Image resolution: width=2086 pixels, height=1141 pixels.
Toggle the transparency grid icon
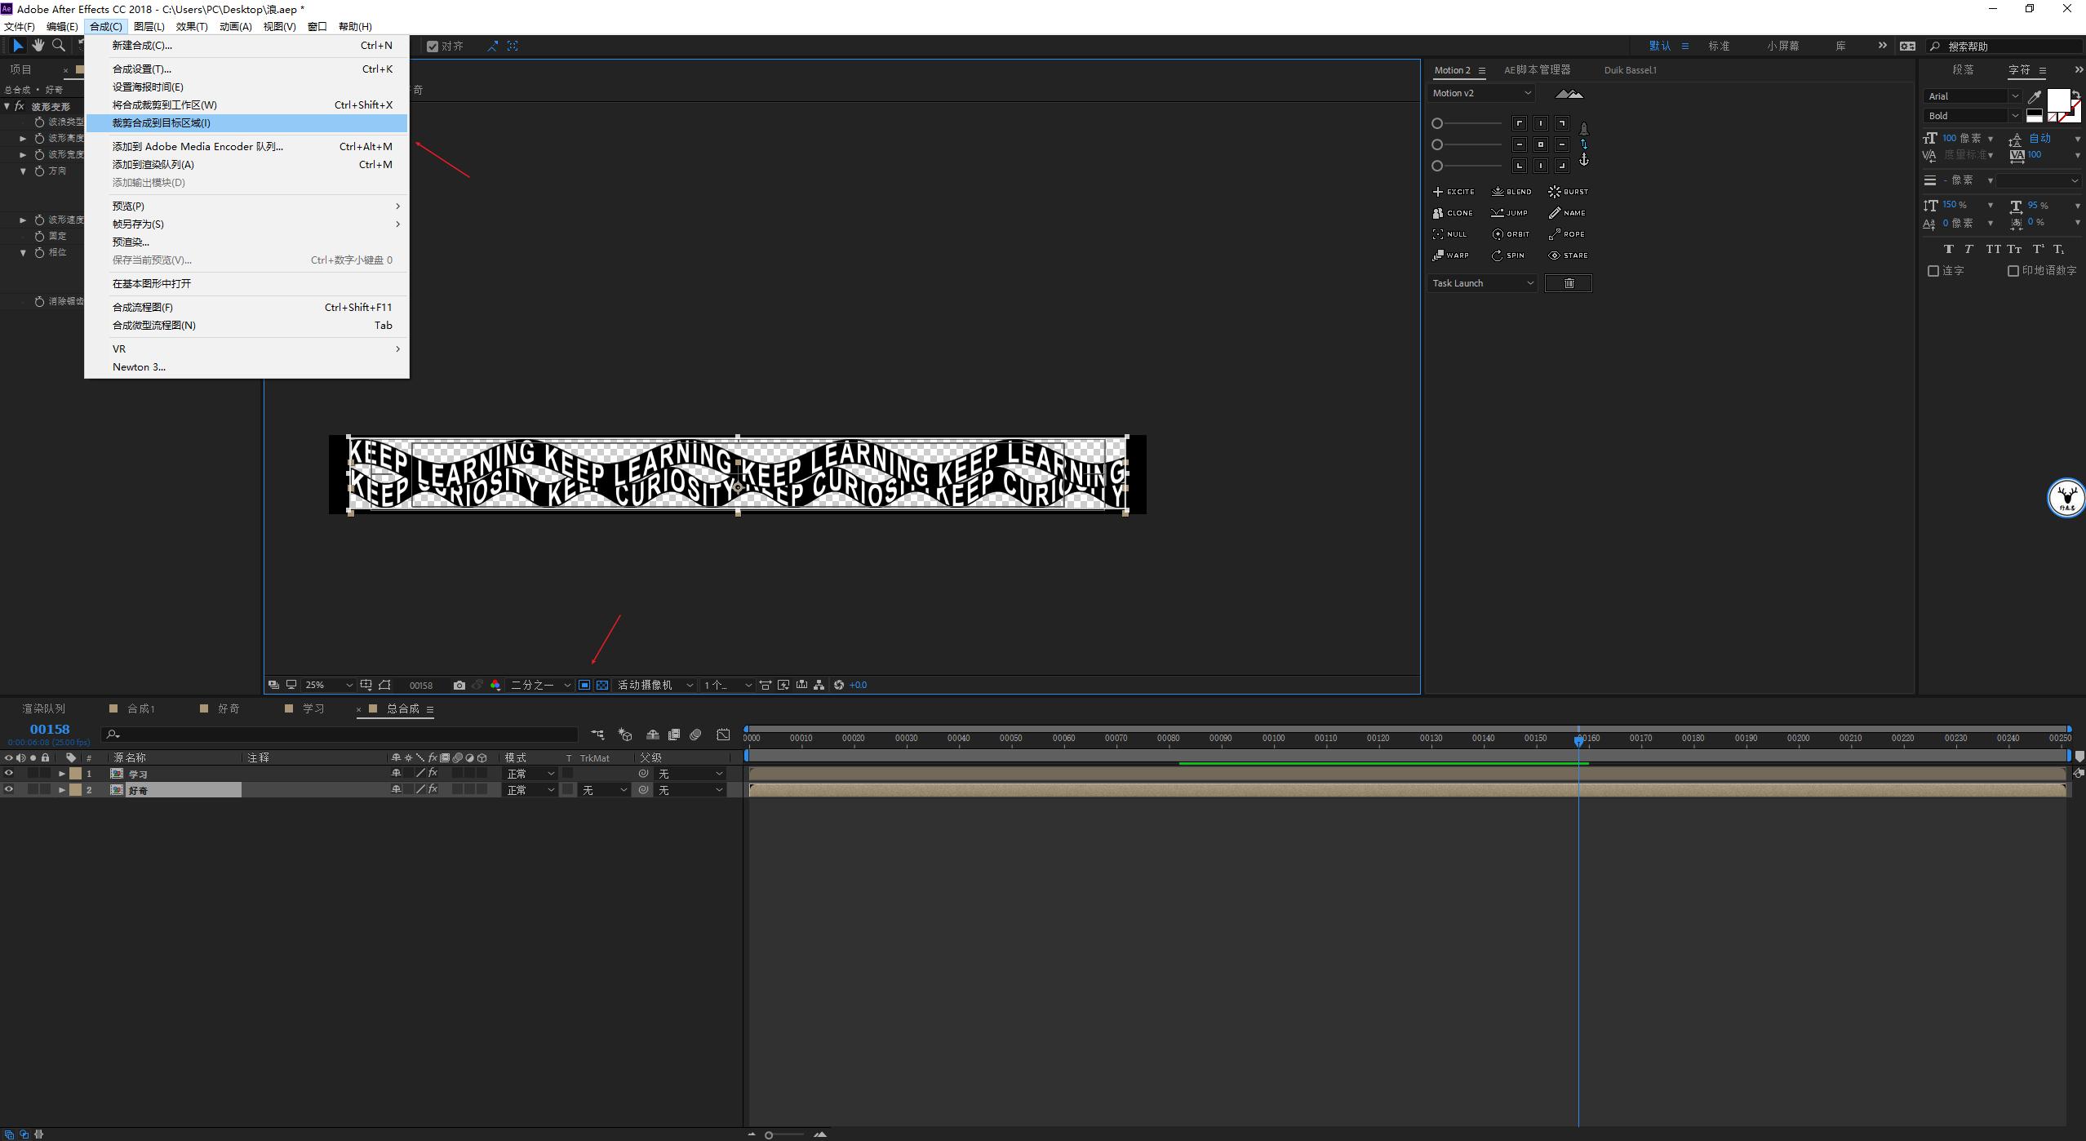click(602, 685)
